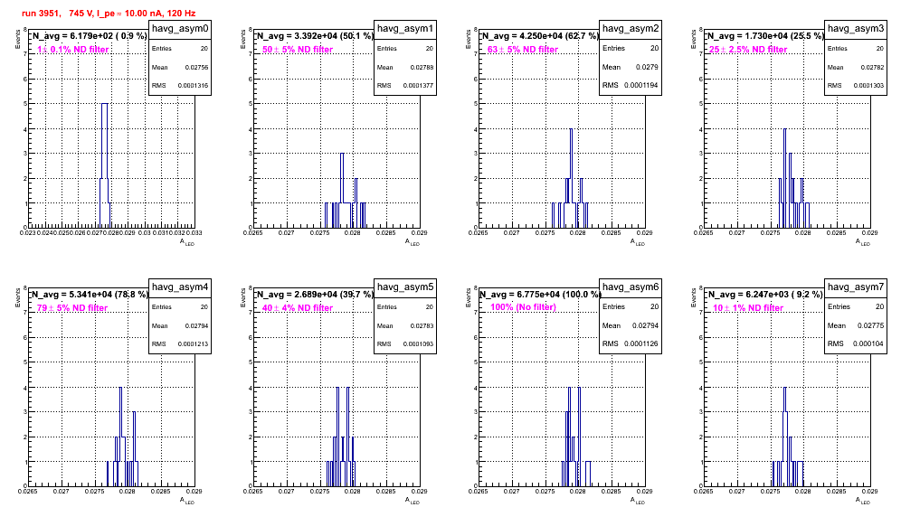901x517 pixels.
Task: Click the 40± 4% ND filter label
Action: point(298,308)
